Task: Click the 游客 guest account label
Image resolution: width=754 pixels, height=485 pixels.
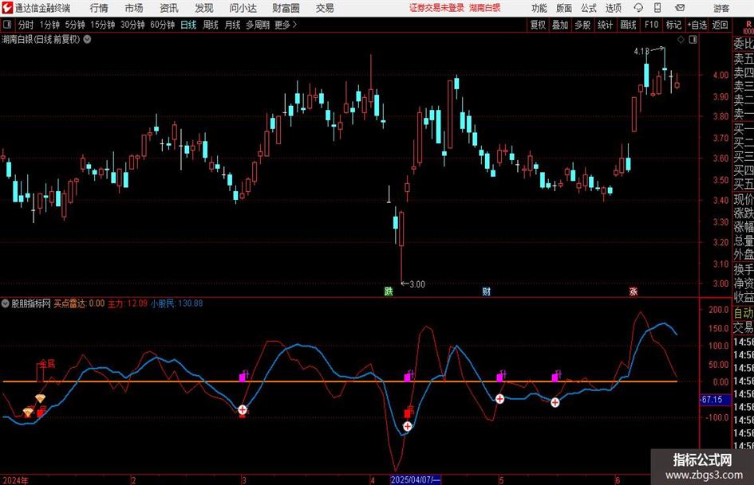Action: (x=721, y=8)
